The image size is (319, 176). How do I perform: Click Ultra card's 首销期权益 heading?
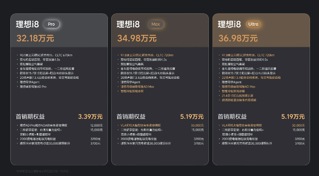click(x=232, y=116)
